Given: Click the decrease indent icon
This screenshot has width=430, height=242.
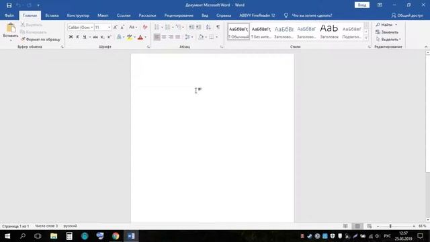Looking at the screenshot, I should point(191,27).
